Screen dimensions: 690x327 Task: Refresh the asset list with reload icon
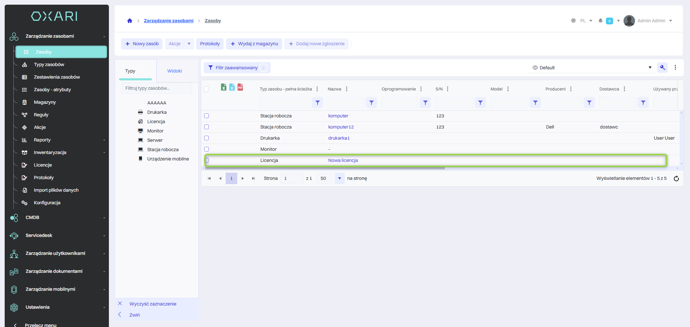click(x=676, y=178)
